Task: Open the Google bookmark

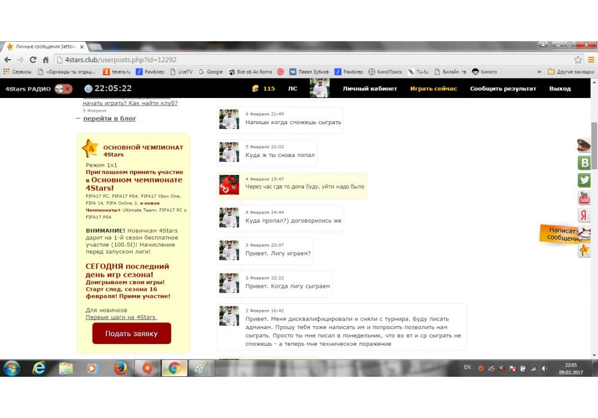Action: 210,72
